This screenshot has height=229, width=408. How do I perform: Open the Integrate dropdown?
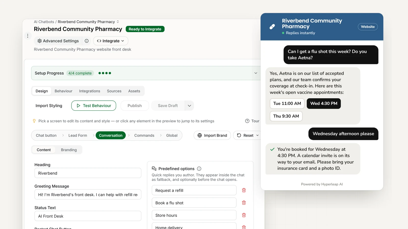[111, 41]
